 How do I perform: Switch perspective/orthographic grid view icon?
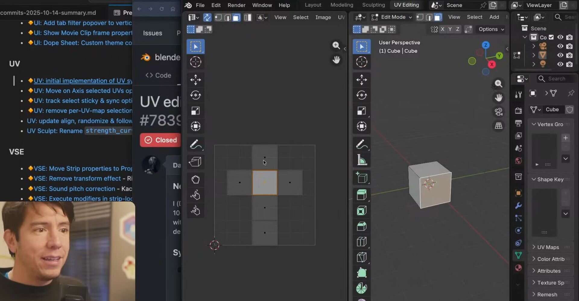[x=498, y=126]
